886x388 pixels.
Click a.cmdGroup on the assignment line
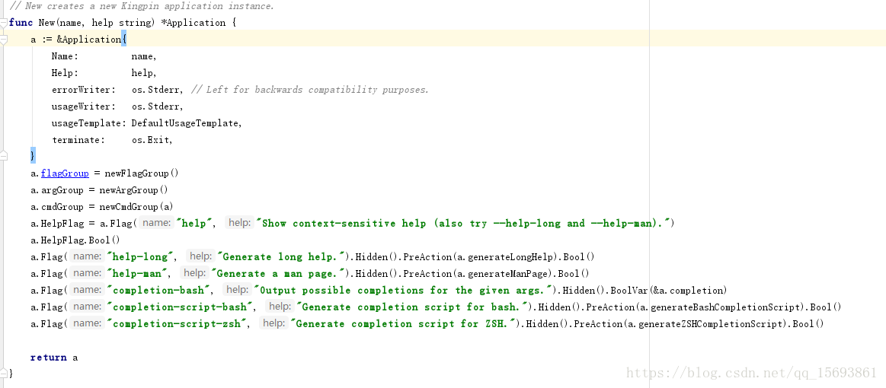click(x=57, y=206)
